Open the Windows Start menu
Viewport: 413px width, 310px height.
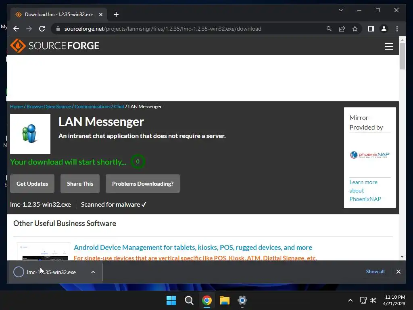171,300
